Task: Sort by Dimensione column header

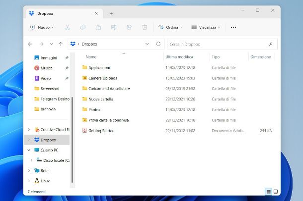Action: (260, 57)
